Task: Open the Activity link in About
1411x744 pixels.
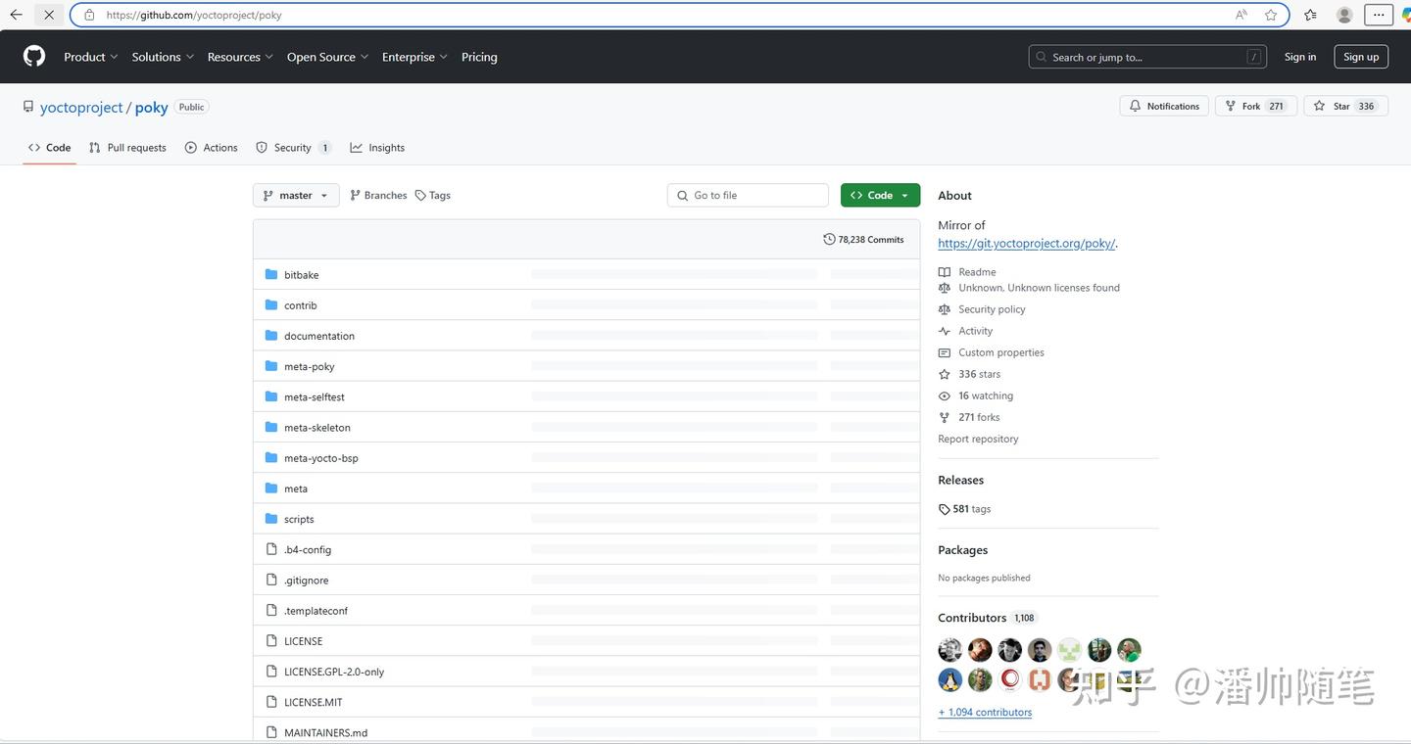Action: pyautogui.click(x=975, y=331)
